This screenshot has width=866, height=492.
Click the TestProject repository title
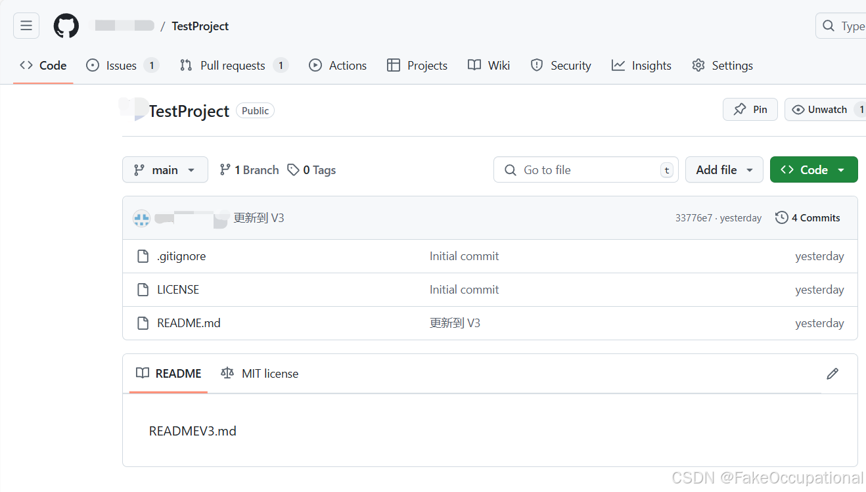189,111
